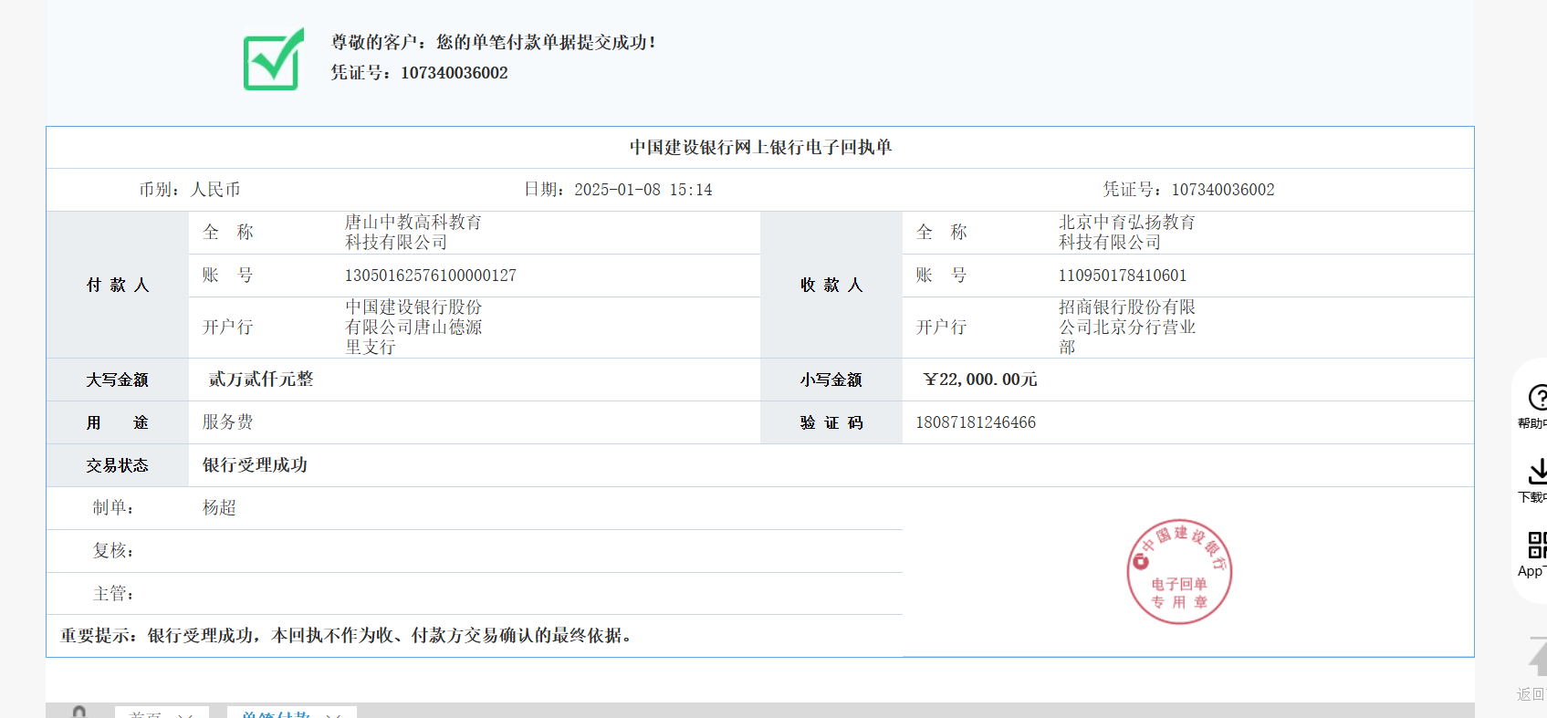Click the return-to-top arrow icon
The width and height of the screenshot is (1547, 718).
(1537, 657)
